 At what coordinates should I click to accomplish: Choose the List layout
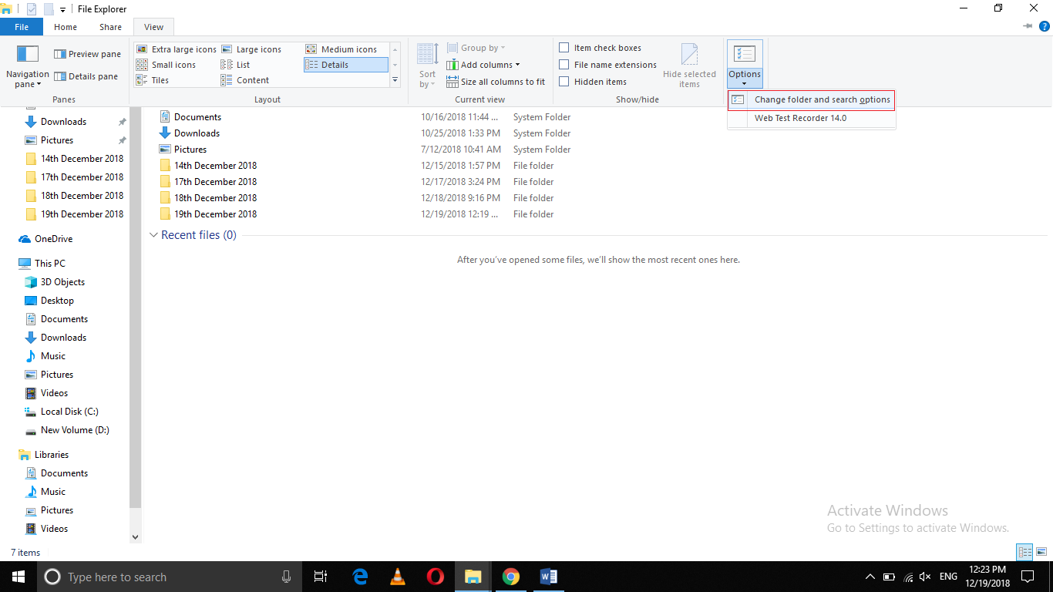click(x=236, y=65)
